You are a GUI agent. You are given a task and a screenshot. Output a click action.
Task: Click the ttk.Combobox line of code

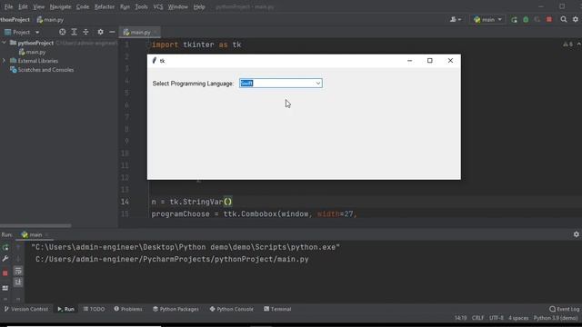click(x=254, y=214)
